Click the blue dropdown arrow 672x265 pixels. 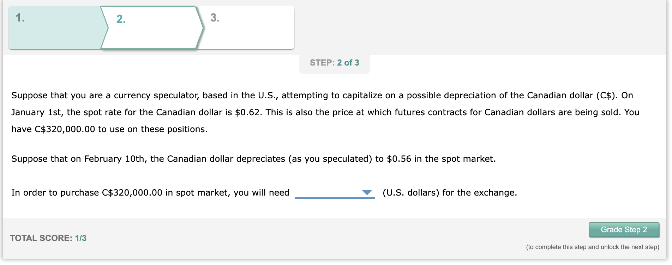click(367, 192)
